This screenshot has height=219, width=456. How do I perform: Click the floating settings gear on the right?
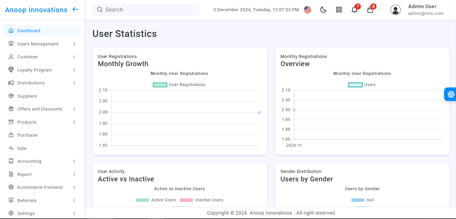tap(451, 94)
